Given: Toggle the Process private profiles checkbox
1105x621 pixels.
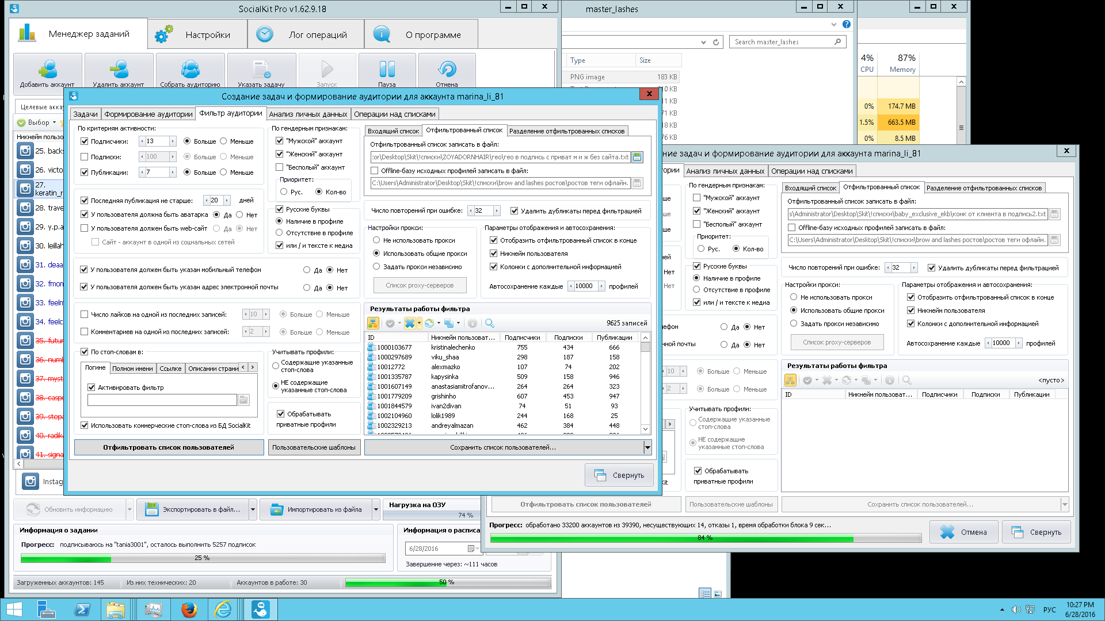Looking at the screenshot, I should [x=281, y=414].
